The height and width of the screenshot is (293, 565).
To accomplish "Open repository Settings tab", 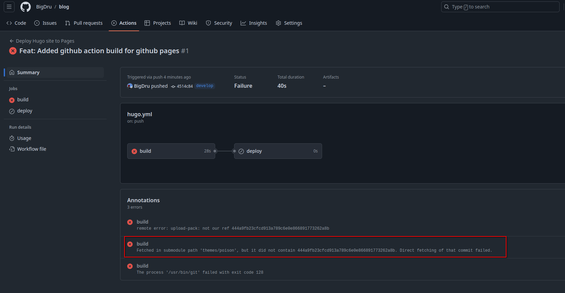I will click(289, 23).
